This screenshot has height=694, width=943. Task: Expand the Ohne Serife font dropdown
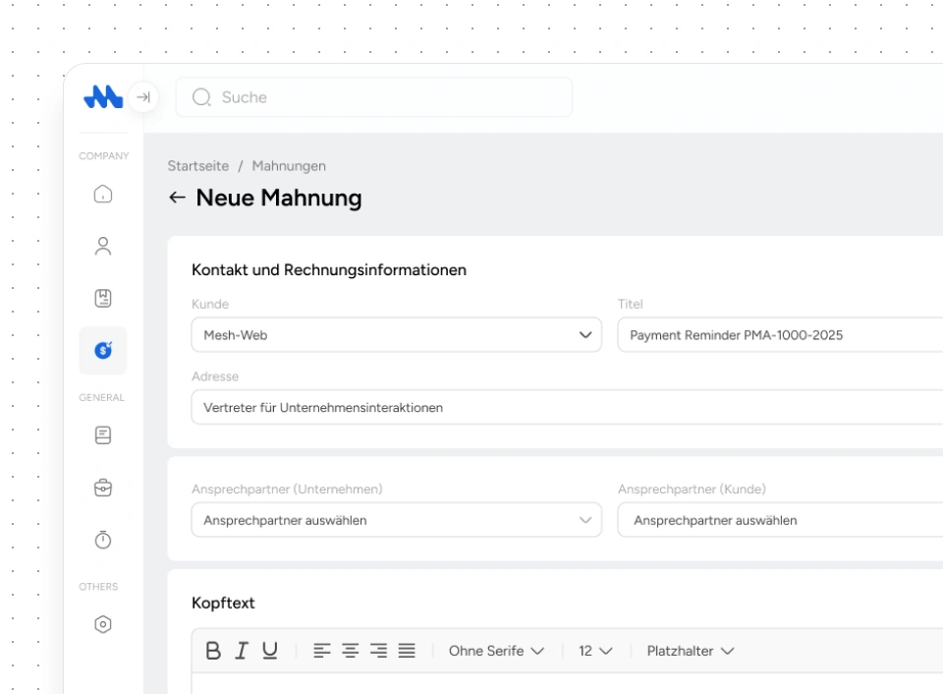point(496,651)
